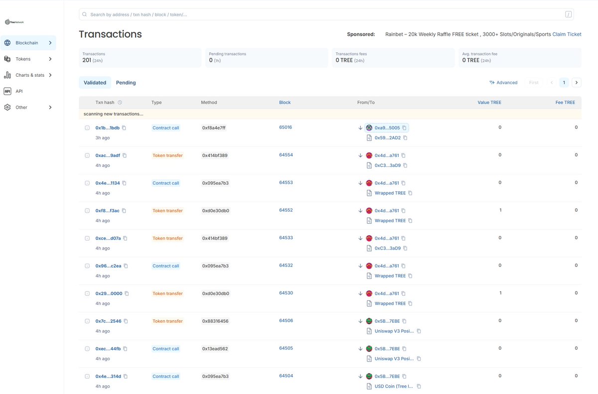The width and height of the screenshot is (598, 394).
Task: Copy USD Coin contract address
Action: point(419,387)
